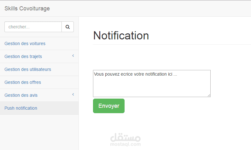Click empty sidebar area below Push notification
Screen dimensions: 251x150
point(39,132)
